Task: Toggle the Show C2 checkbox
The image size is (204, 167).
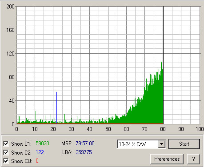Action: (6, 152)
